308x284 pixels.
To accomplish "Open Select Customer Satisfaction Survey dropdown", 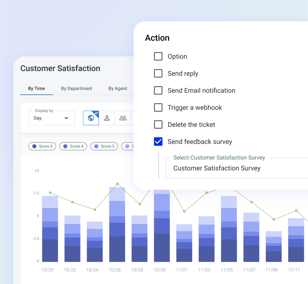I will pyautogui.click(x=237, y=168).
